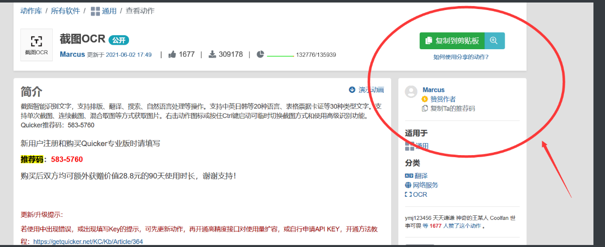Open 通用 under 适用于 section
This screenshot has height=247, width=605.
(x=422, y=146)
